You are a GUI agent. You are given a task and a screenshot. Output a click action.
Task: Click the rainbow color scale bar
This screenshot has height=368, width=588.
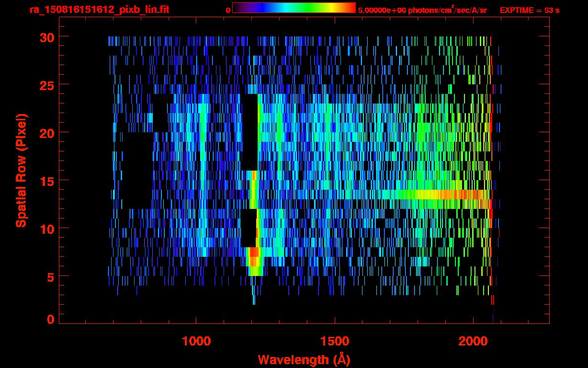coord(294,8)
